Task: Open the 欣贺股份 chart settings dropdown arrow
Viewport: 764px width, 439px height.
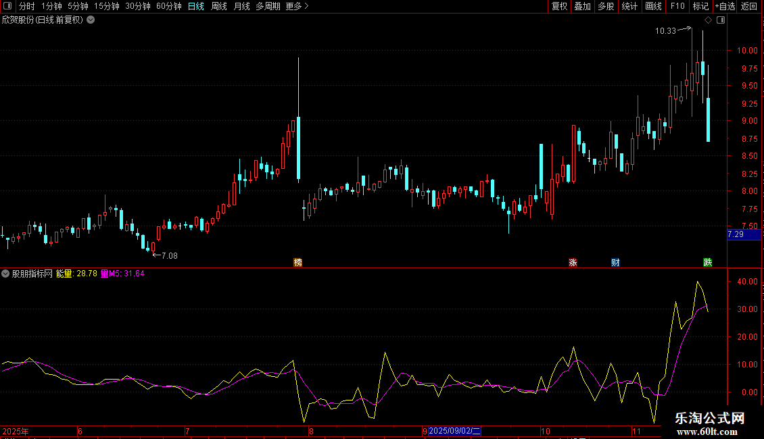Action: coord(91,20)
